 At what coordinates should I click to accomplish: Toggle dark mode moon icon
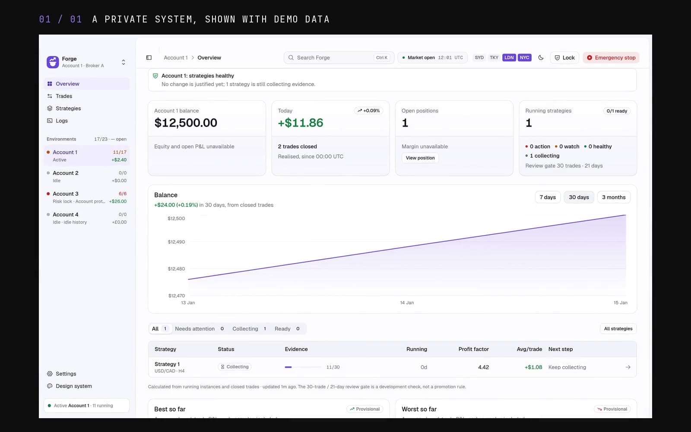tap(541, 57)
